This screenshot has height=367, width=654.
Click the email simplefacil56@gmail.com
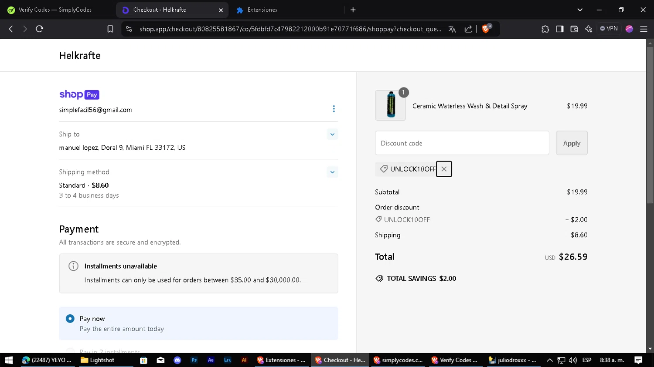(x=95, y=110)
